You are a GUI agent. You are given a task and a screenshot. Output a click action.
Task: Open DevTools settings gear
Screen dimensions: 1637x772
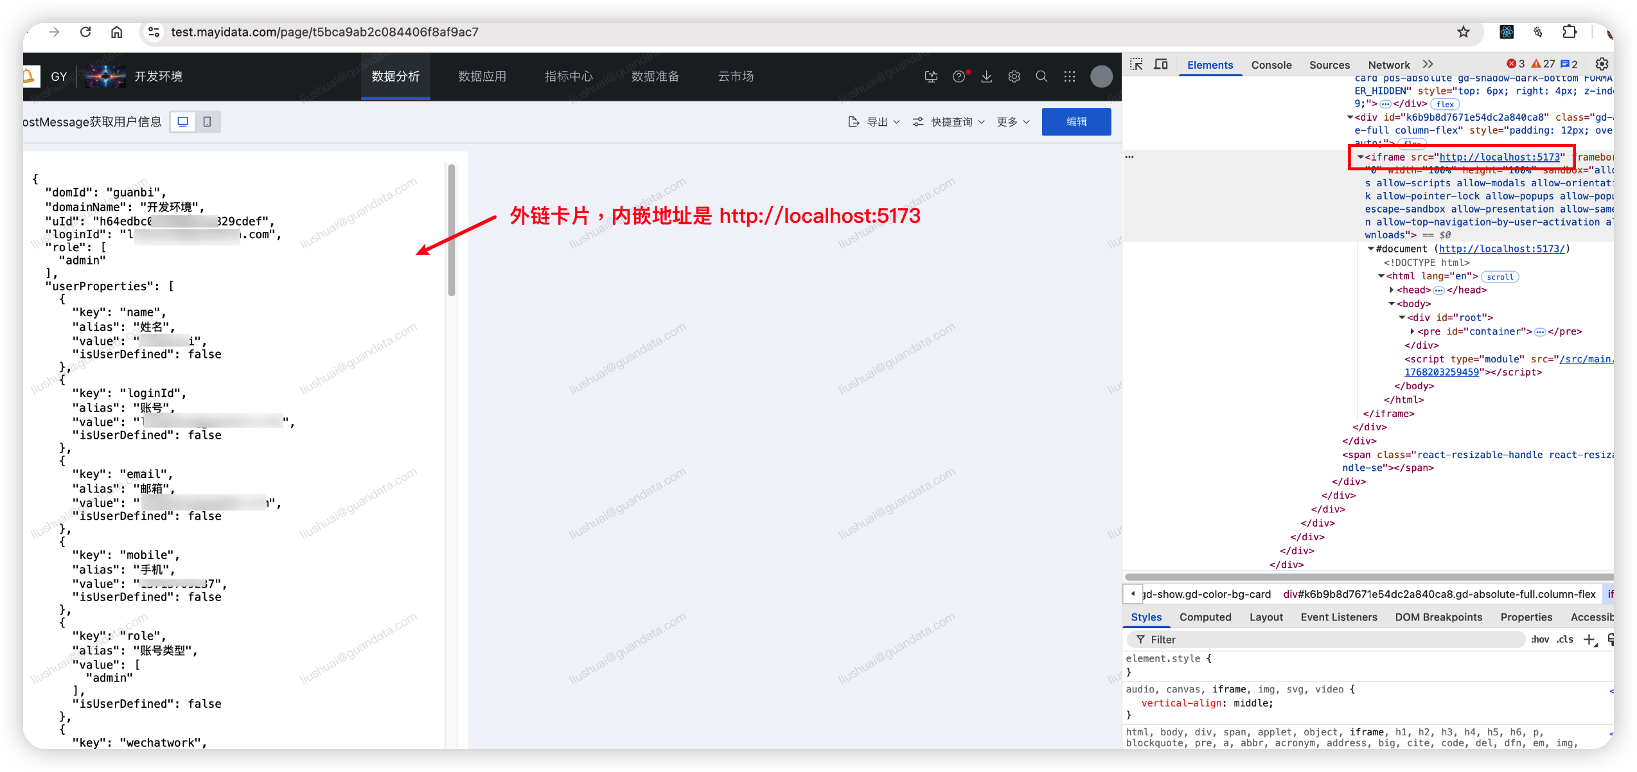pos(1602,64)
